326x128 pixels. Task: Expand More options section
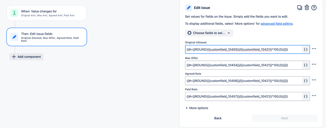click(197, 108)
